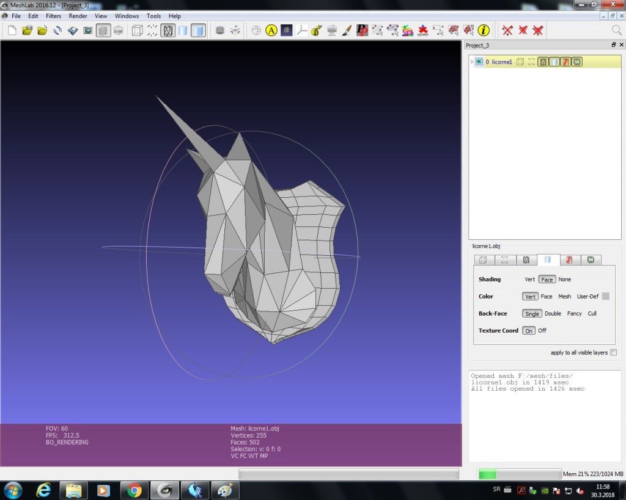Hide the licorne1 layer with eye icon
Image resolution: width=626 pixels, height=500 pixels.
point(479,62)
